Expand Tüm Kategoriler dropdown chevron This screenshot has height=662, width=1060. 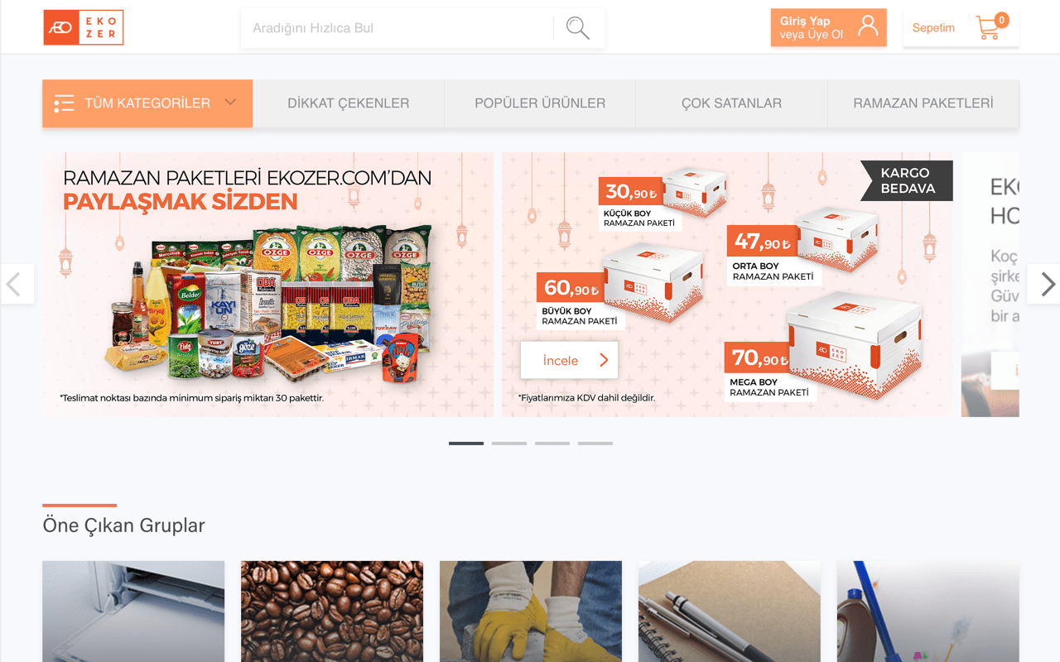(x=231, y=103)
